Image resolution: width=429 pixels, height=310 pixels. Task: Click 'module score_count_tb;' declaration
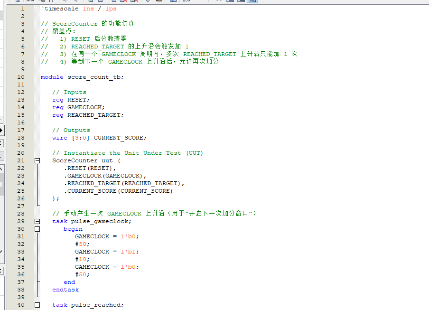(x=82, y=77)
